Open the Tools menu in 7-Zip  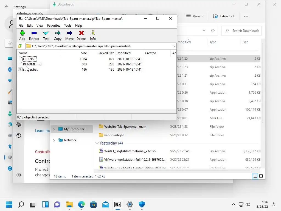[x=68, y=26]
